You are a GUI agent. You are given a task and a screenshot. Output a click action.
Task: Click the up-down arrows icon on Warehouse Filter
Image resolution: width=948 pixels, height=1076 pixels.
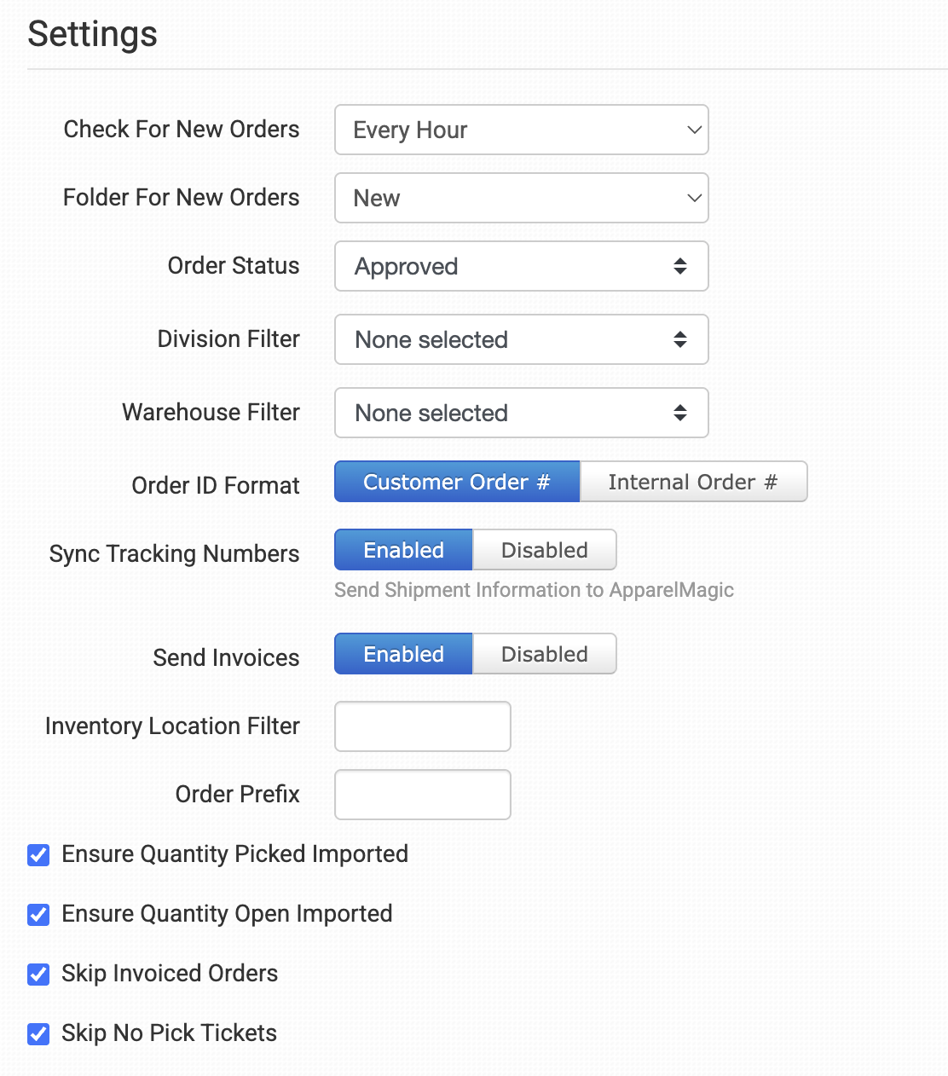click(x=680, y=413)
